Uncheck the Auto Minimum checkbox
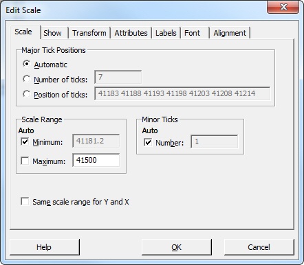 25,141
